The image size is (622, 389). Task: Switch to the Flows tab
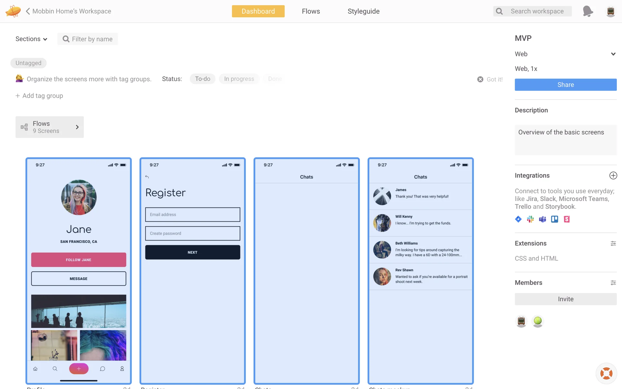[311, 11]
